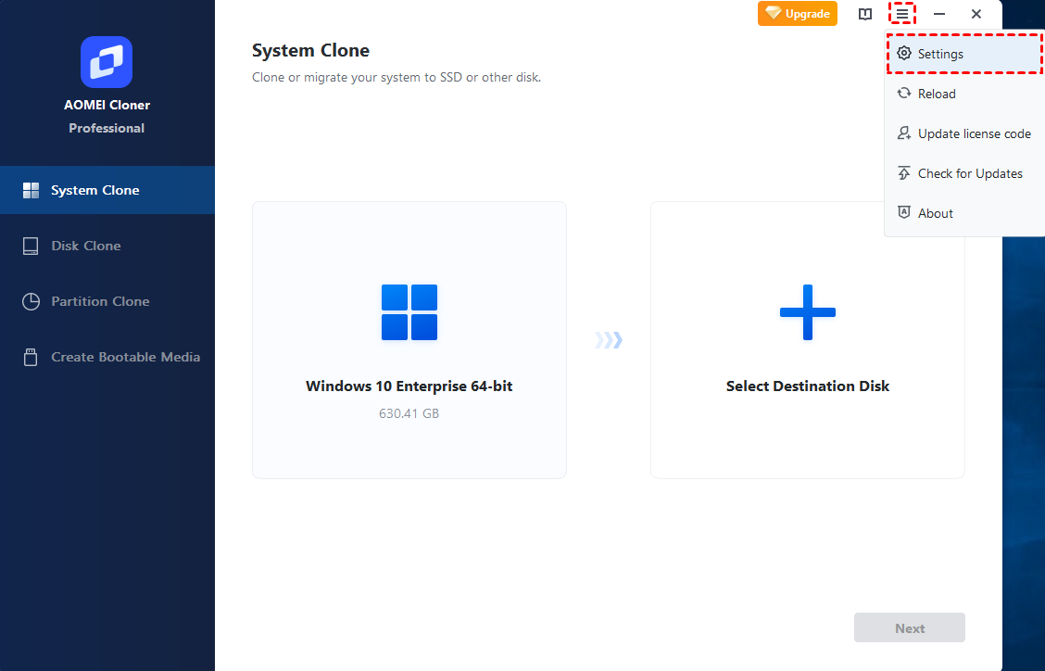Click the Partition Clone pie icon
Screen dimensions: 1045x671
coord(31,301)
